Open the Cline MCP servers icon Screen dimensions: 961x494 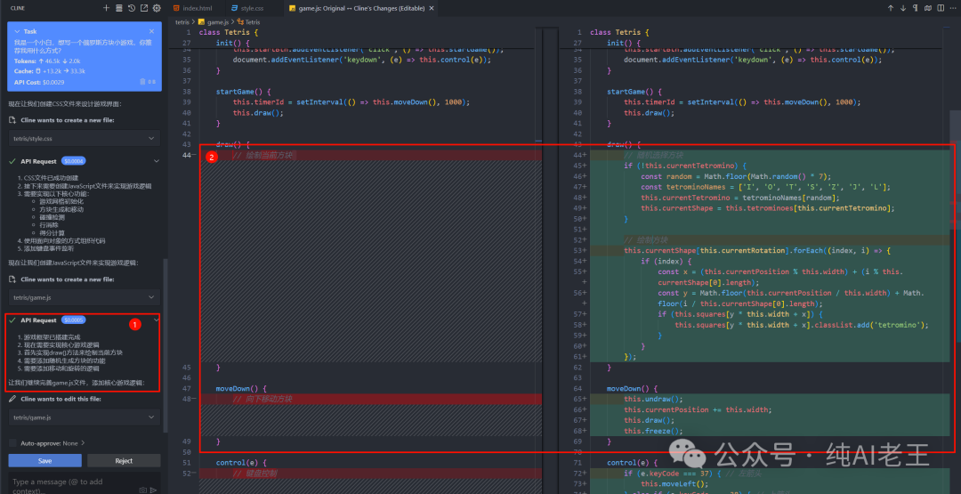[119, 8]
